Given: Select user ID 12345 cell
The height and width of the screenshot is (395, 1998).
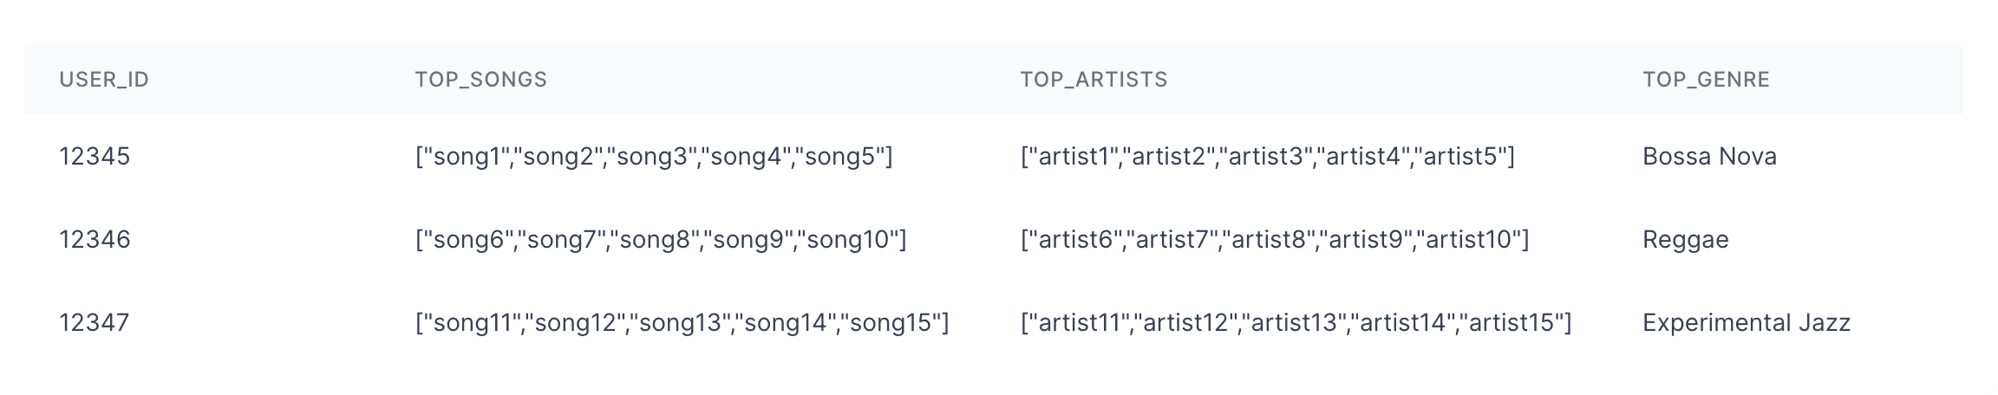Looking at the screenshot, I should coord(95,157).
